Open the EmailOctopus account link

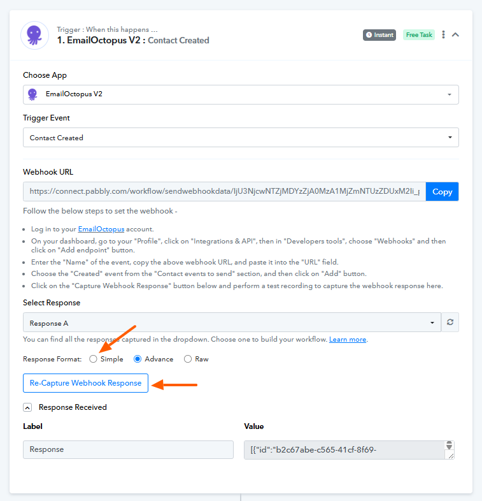pos(99,229)
